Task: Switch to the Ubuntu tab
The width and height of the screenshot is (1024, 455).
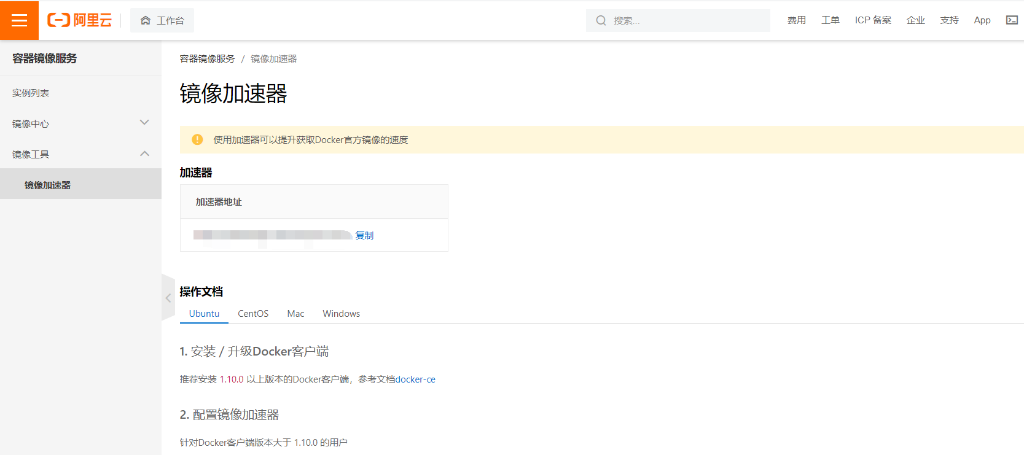Action: click(x=204, y=314)
